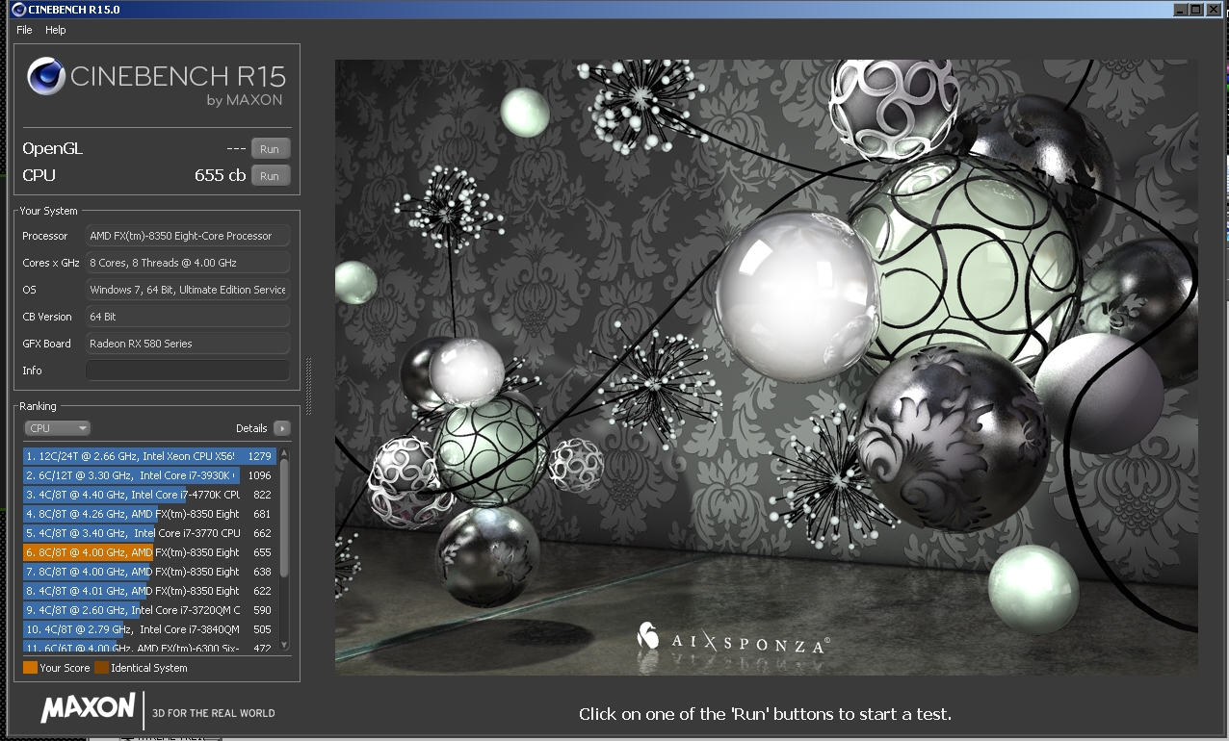Select ranking row 4C/8T @ 3.40 GHz i7-3770
This screenshot has height=741, width=1229.
pos(149,533)
